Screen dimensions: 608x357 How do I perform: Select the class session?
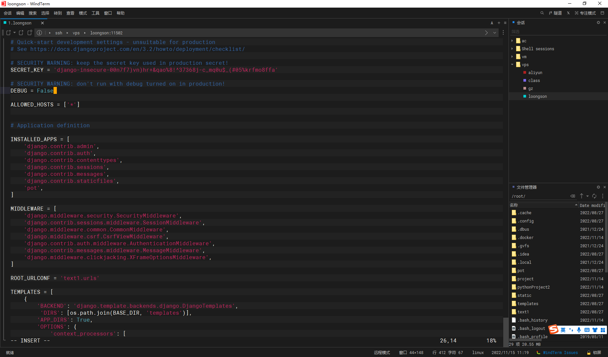(534, 81)
